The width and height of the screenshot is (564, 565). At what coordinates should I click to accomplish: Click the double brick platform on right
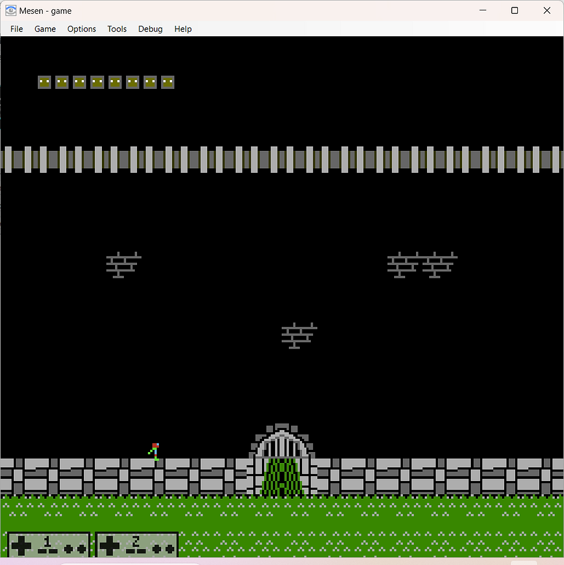point(422,265)
